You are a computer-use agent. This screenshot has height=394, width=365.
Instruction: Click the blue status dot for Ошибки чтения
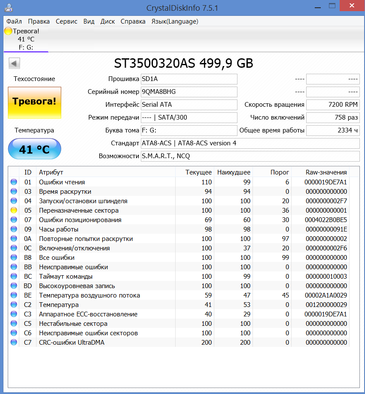14,182
